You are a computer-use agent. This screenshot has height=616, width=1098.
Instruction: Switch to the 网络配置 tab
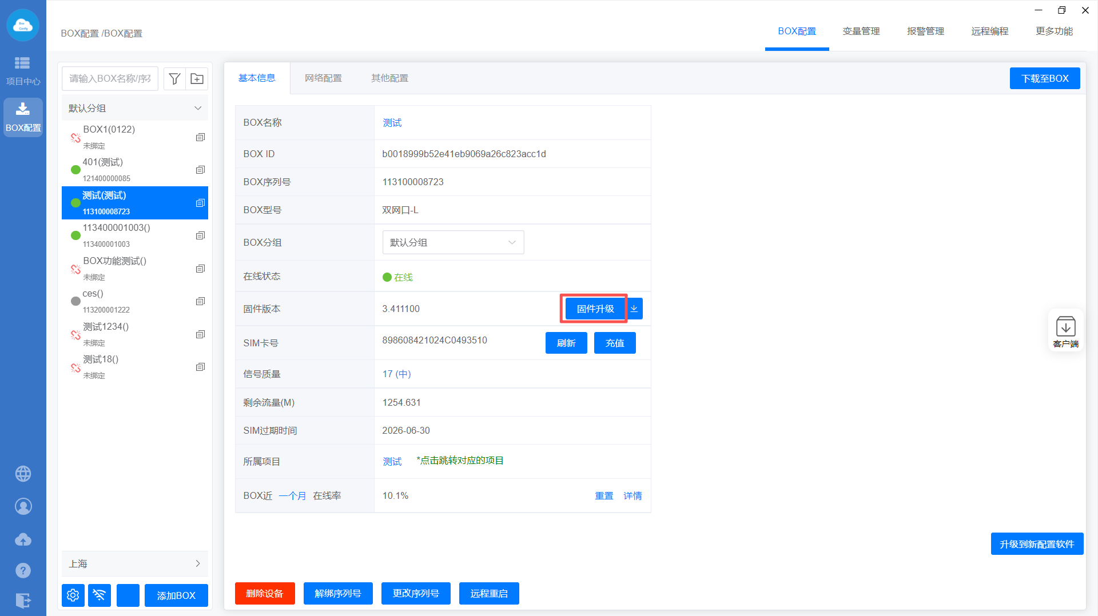tap(323, 78)
